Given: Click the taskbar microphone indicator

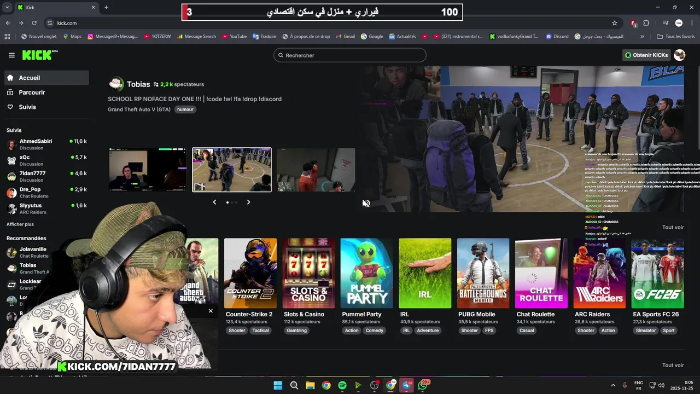Looking at the screenshot, I should [625, 385].
